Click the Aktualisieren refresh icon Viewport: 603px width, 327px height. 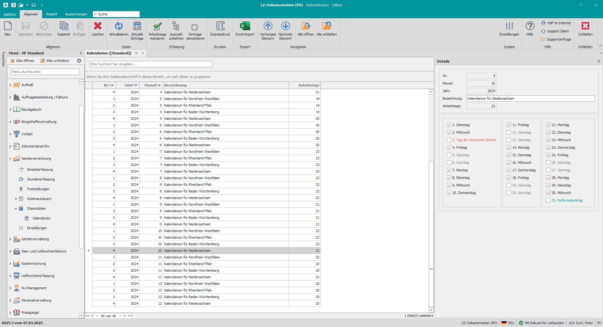pyautogui.click(x=118, y=26)
